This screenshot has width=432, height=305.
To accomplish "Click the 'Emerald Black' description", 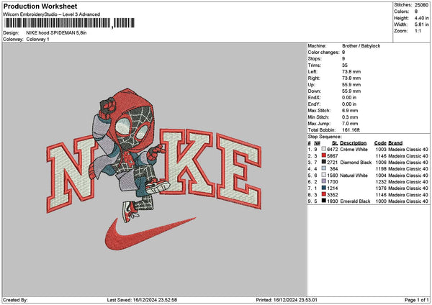I will (355, 201).
